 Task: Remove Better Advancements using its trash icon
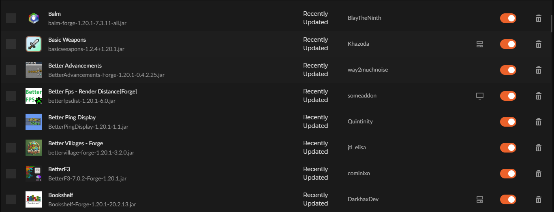click(538, 70)
